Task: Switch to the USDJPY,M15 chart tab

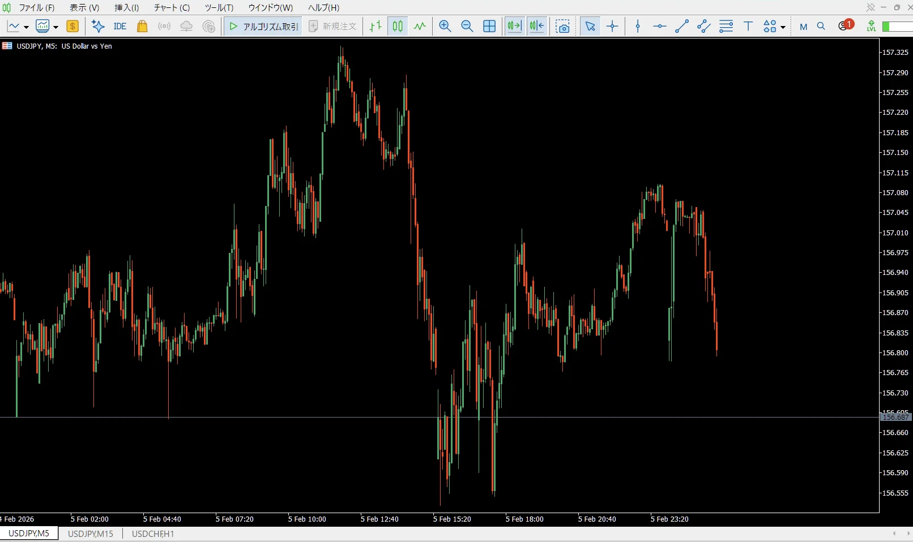Action: (91, 534)
